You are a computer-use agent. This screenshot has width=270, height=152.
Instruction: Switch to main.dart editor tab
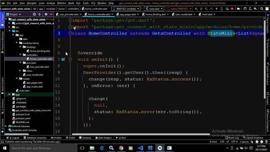pos(207,14)
